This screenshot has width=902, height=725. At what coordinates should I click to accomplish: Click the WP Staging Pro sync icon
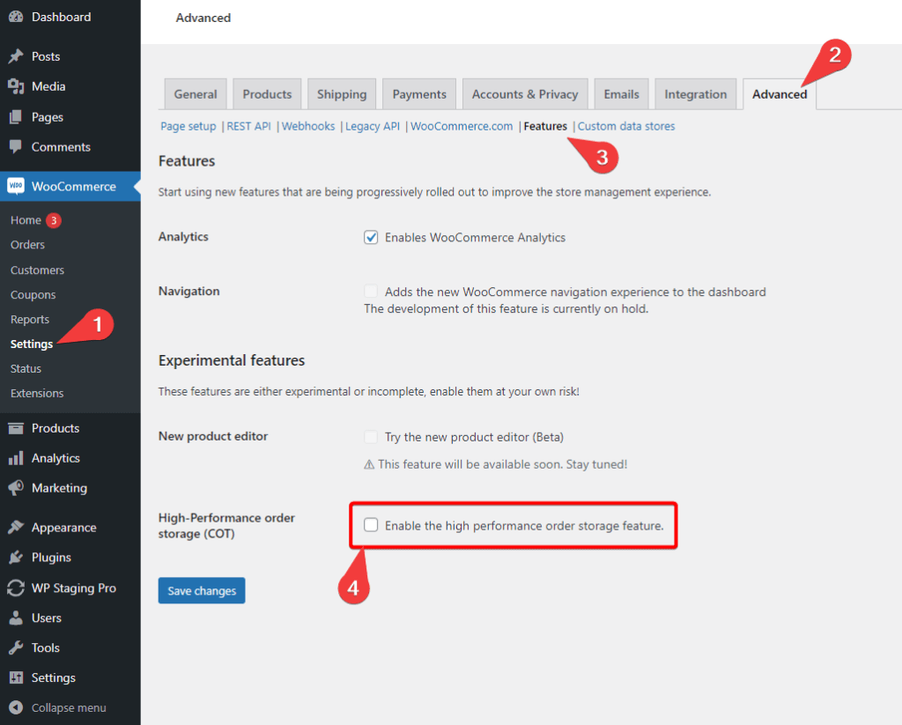pos(16,588)
